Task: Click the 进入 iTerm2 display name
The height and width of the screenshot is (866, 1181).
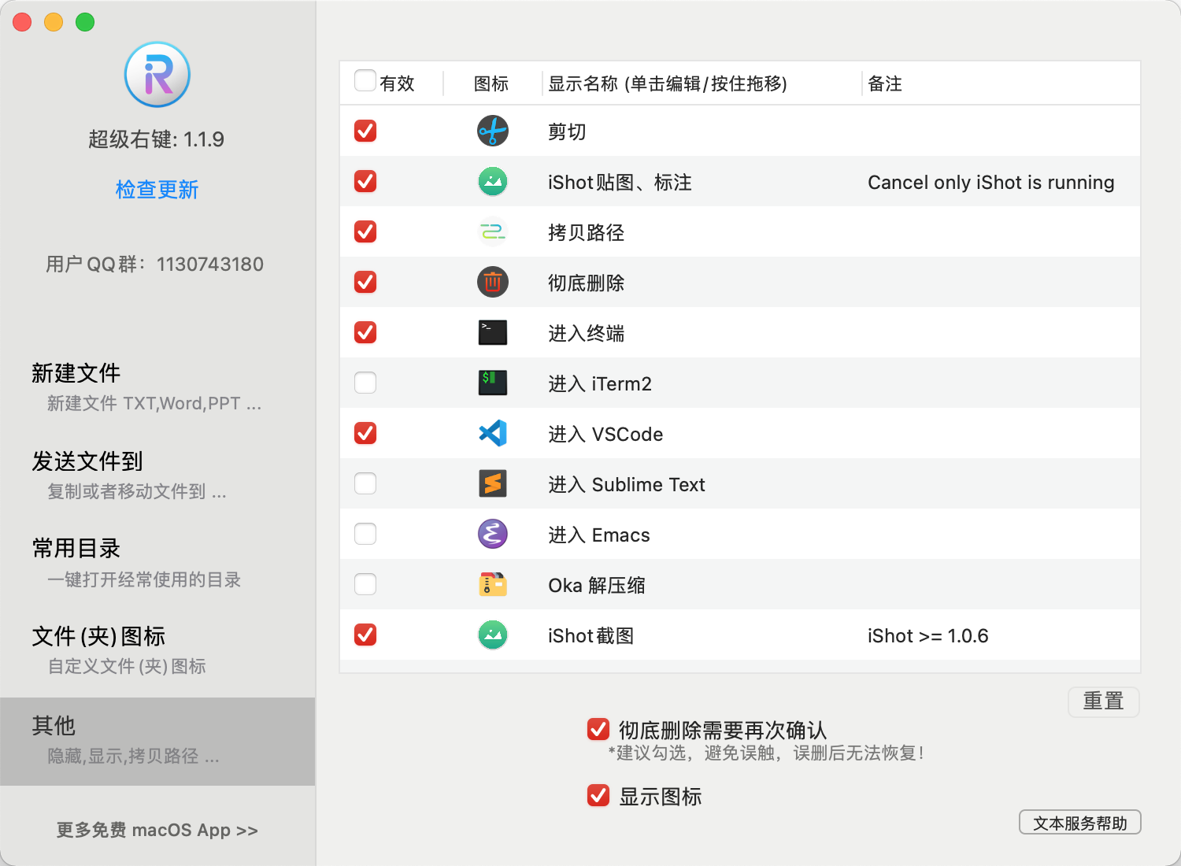Action: (600, 383)
